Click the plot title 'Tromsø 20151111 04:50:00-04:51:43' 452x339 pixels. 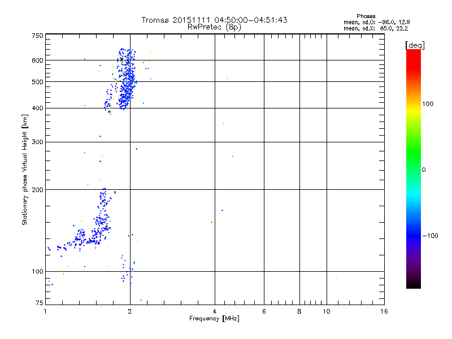coord(214,20)
